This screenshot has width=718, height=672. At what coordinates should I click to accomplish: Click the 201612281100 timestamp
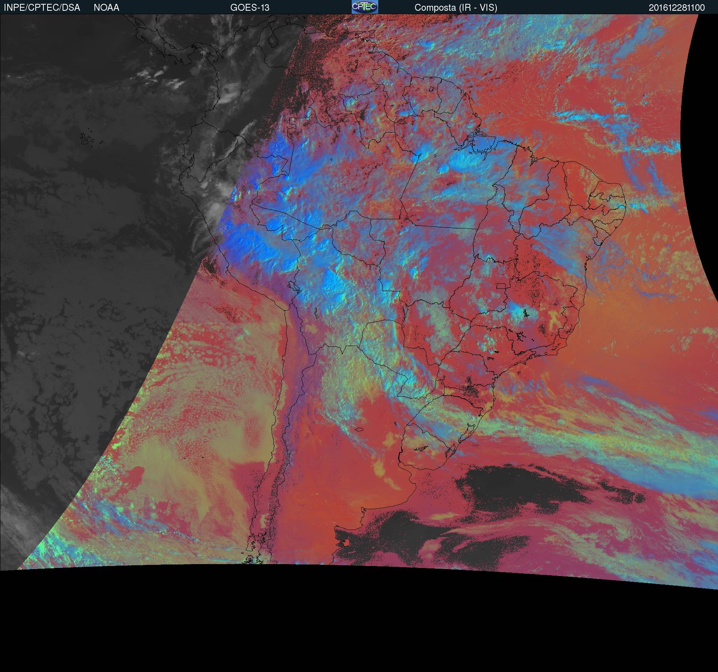(677, 8)
